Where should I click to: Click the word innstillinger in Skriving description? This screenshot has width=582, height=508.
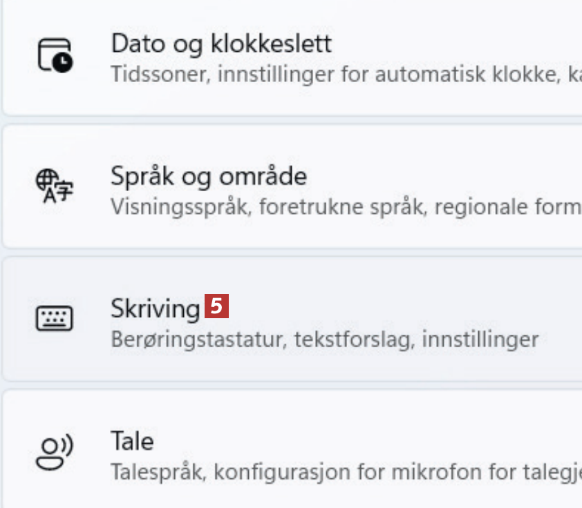coord(480,339)
